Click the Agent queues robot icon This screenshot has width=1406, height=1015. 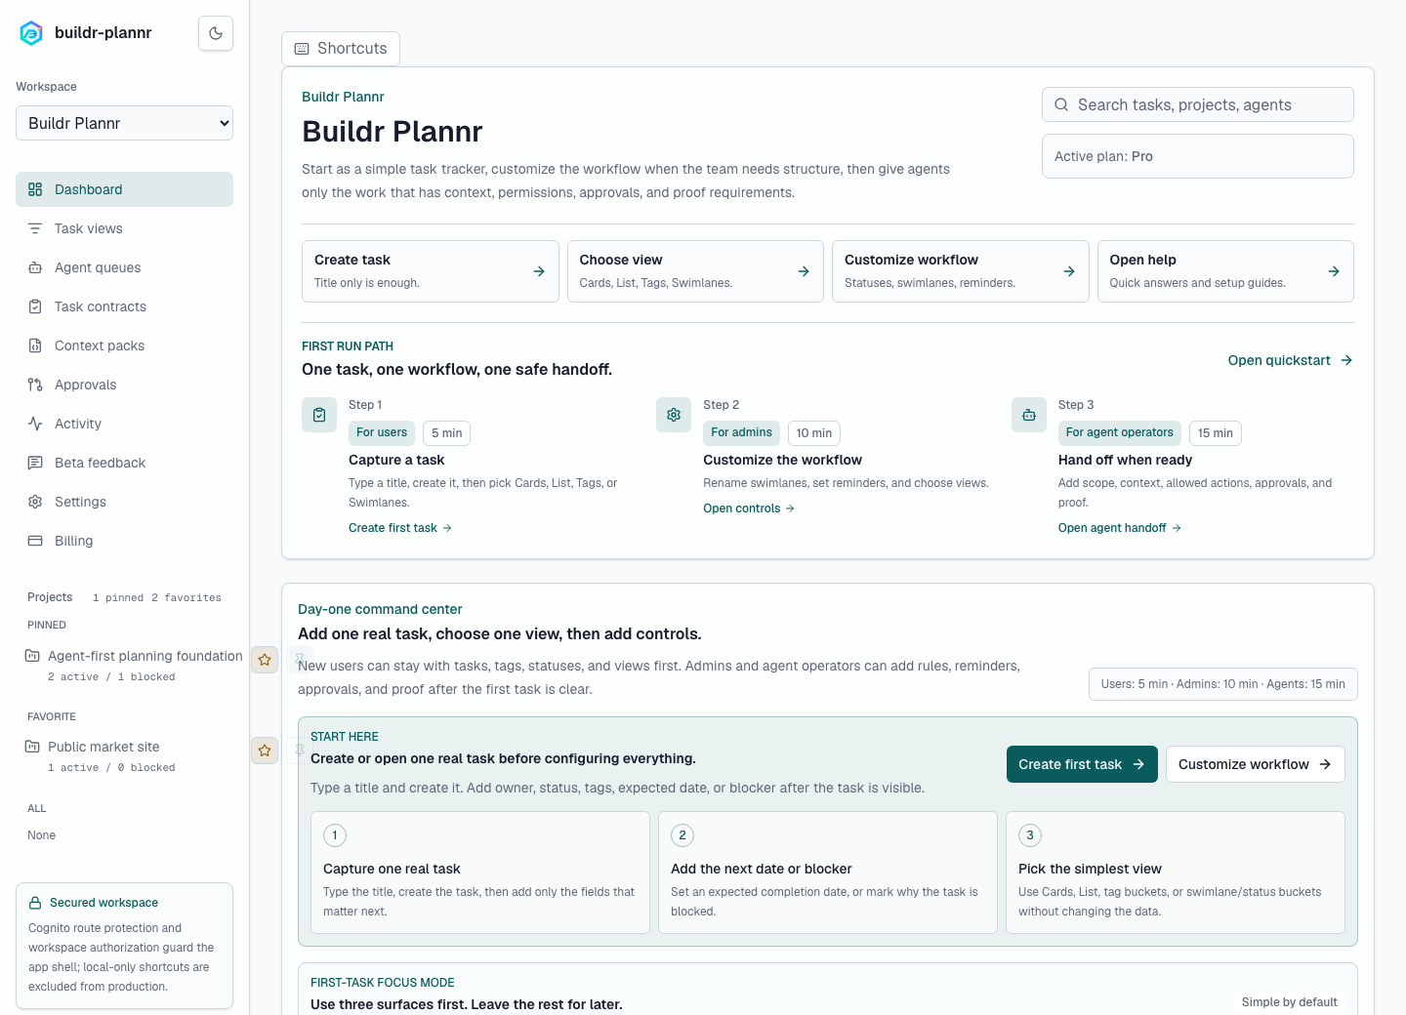pyautogui.click(x=35, y=267)
